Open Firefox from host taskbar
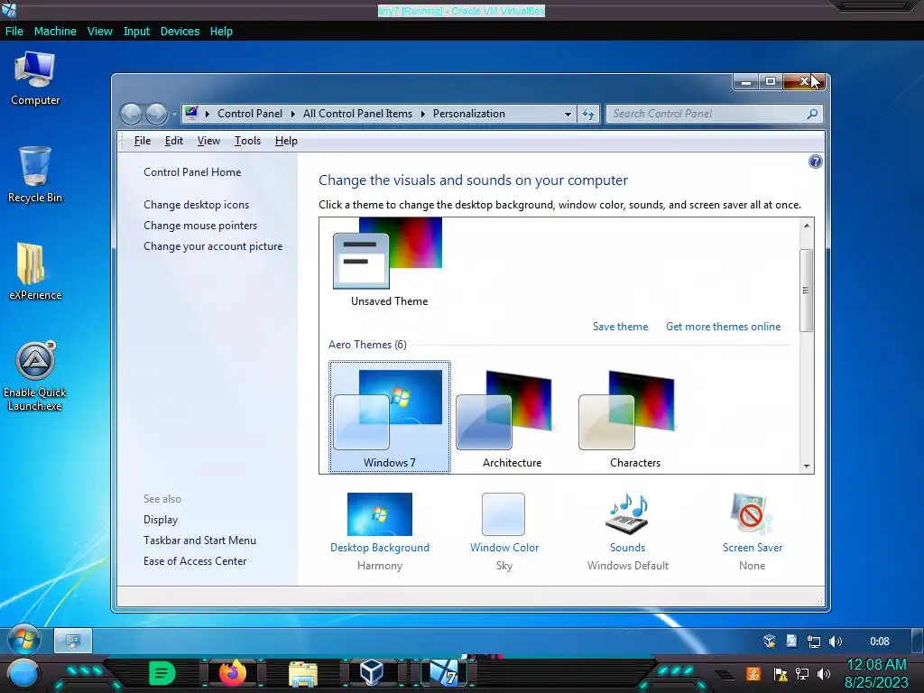Viewport: 924px width, 693px height. [x=233, y=673]
